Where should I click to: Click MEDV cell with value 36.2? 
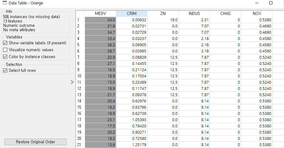[x=100, y=45]
